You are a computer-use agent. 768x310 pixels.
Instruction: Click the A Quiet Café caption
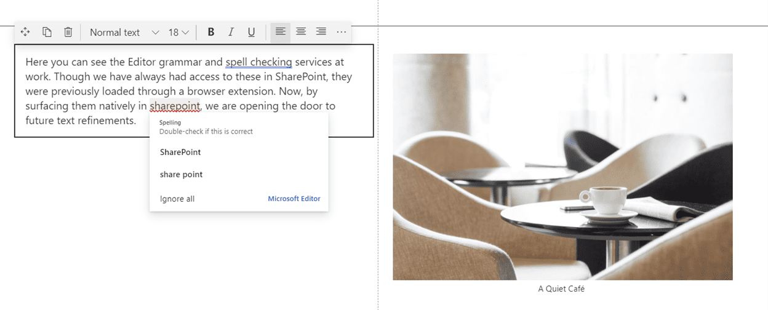pyautogui.click(x=561, y=288)
